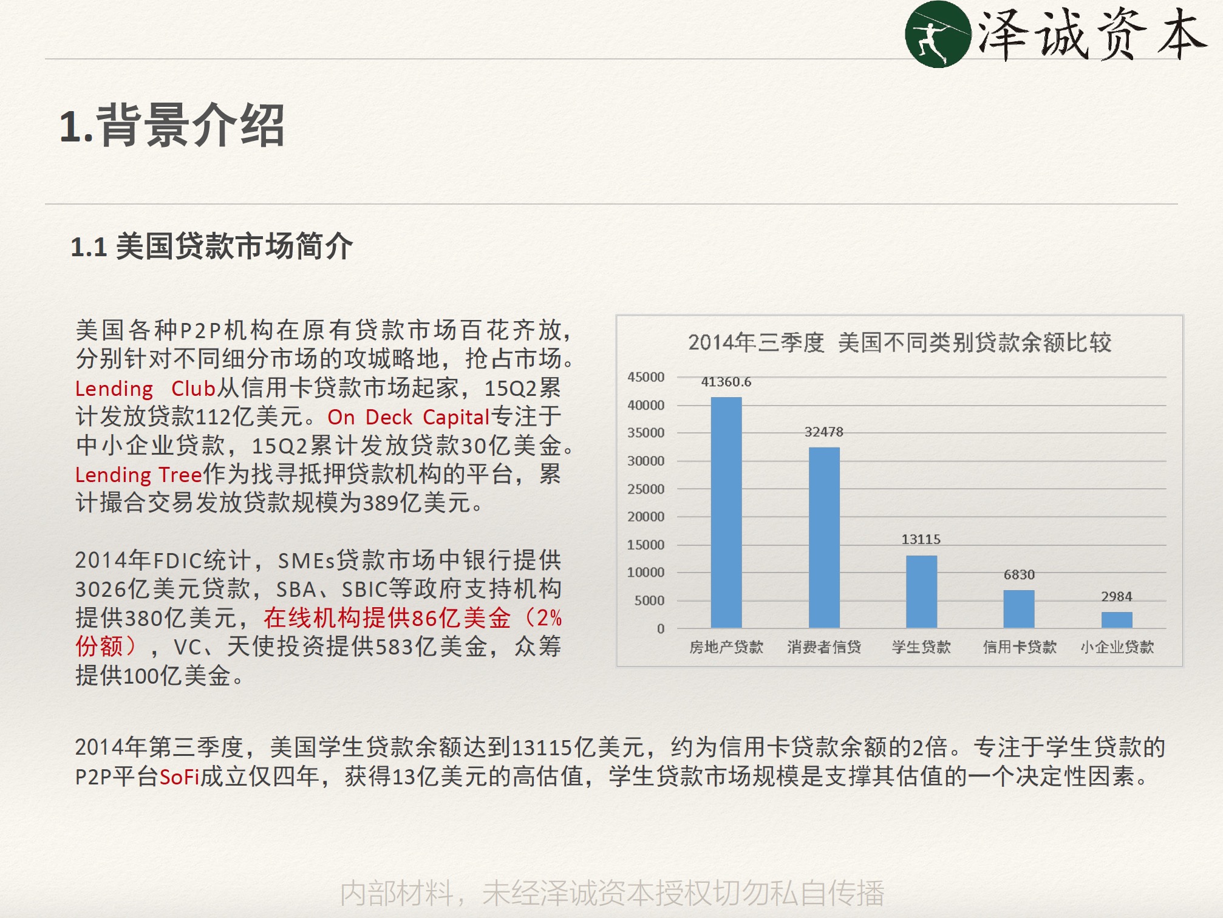The width and height of the screenshot is (1223, 918).
Task: Select the chart title 2014年三季度 美国不同类别贷款余额比较
Action: click(x=899, y=342)
